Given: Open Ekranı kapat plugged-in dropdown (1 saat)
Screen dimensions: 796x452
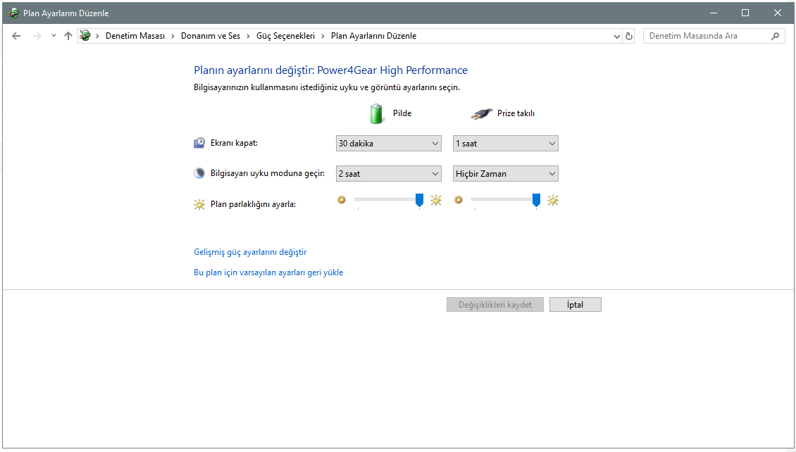Looking at the screenshot, I should (506, 144).
